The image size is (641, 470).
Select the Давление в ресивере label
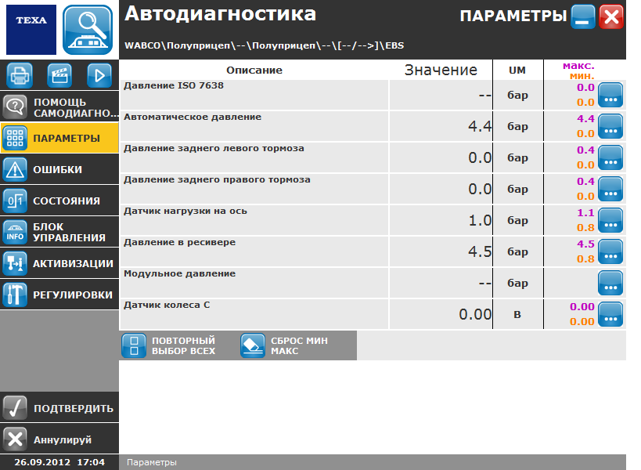[179, 242]
